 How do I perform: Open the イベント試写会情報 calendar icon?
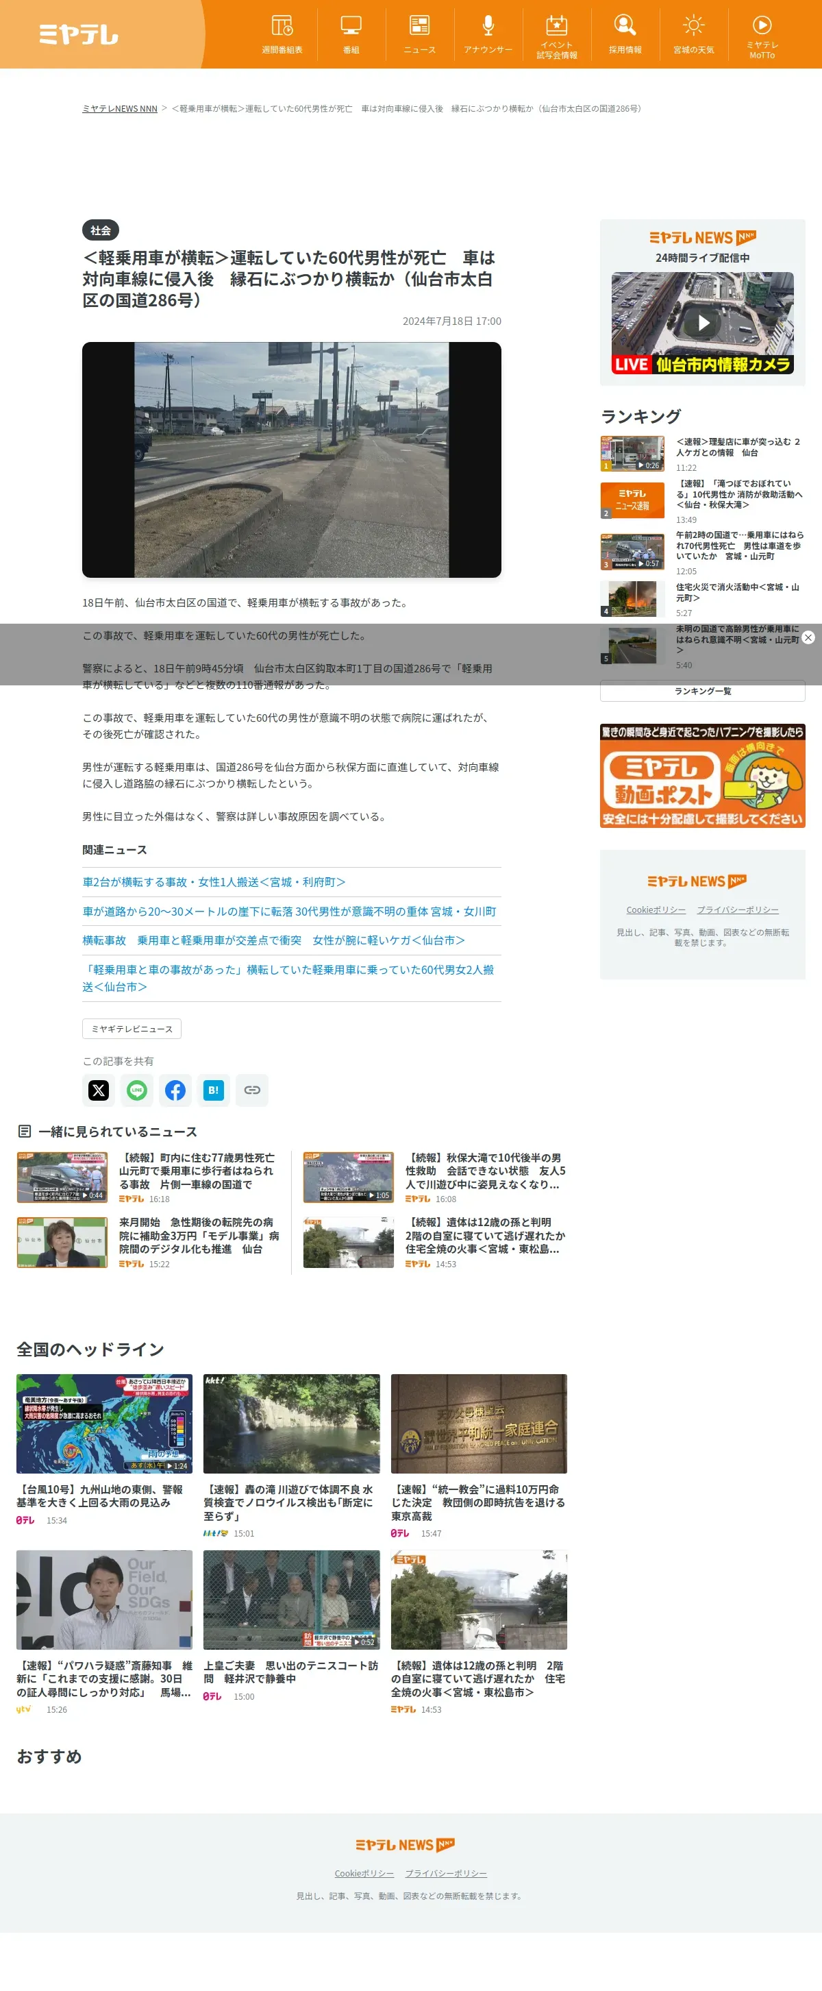click(x=556, y=36)
